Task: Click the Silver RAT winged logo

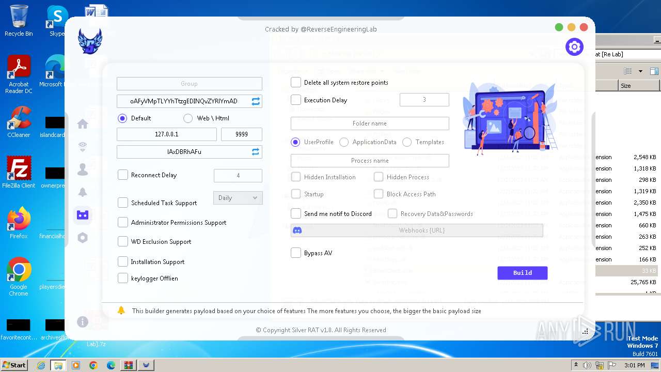Action: click(x=90, y=41)
